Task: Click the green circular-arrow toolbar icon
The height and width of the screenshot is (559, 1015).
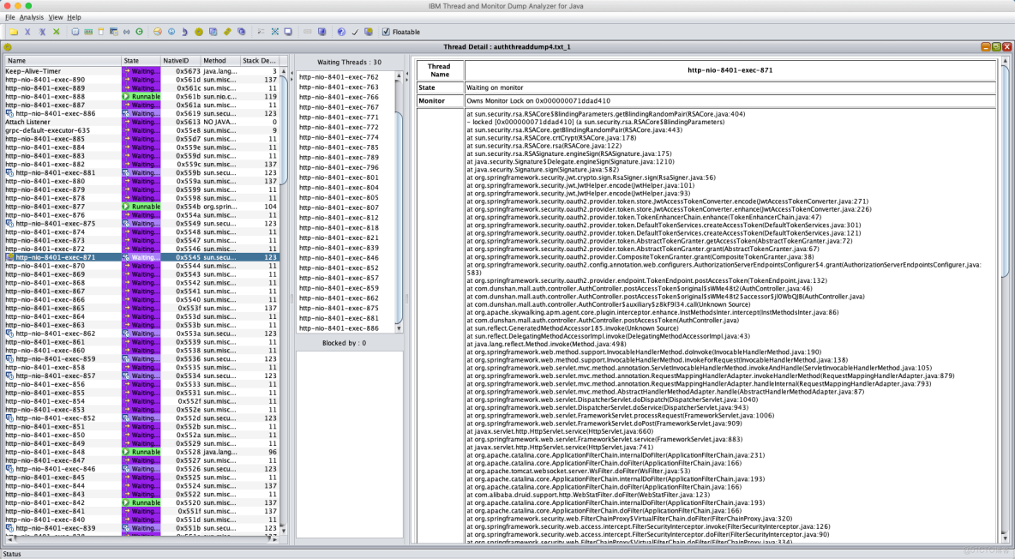Action: click(138, 32)
